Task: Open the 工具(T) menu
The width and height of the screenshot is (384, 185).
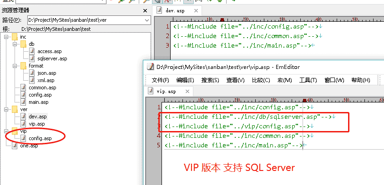Action: (x=308, y=80)
